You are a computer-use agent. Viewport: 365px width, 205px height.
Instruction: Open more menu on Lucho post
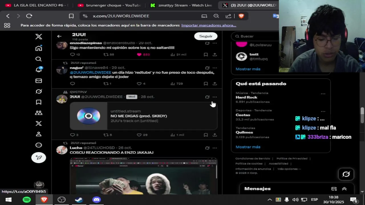tap(215, 148)
